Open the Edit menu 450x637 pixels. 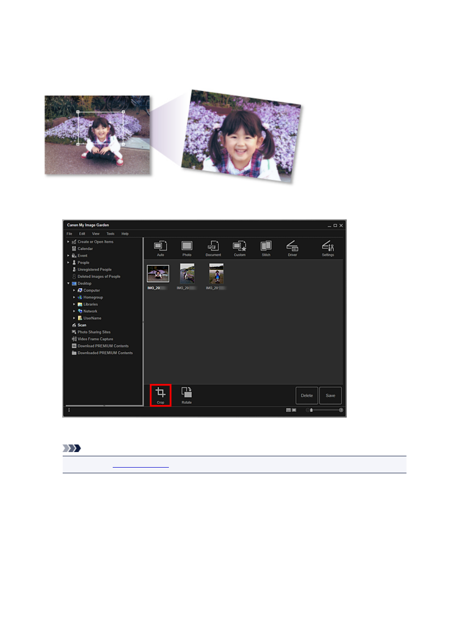pyautogui.click(x=82, y=234)
